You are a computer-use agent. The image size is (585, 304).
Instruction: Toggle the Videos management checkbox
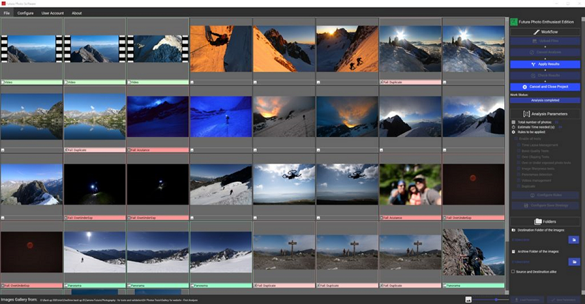pos(519,180)
